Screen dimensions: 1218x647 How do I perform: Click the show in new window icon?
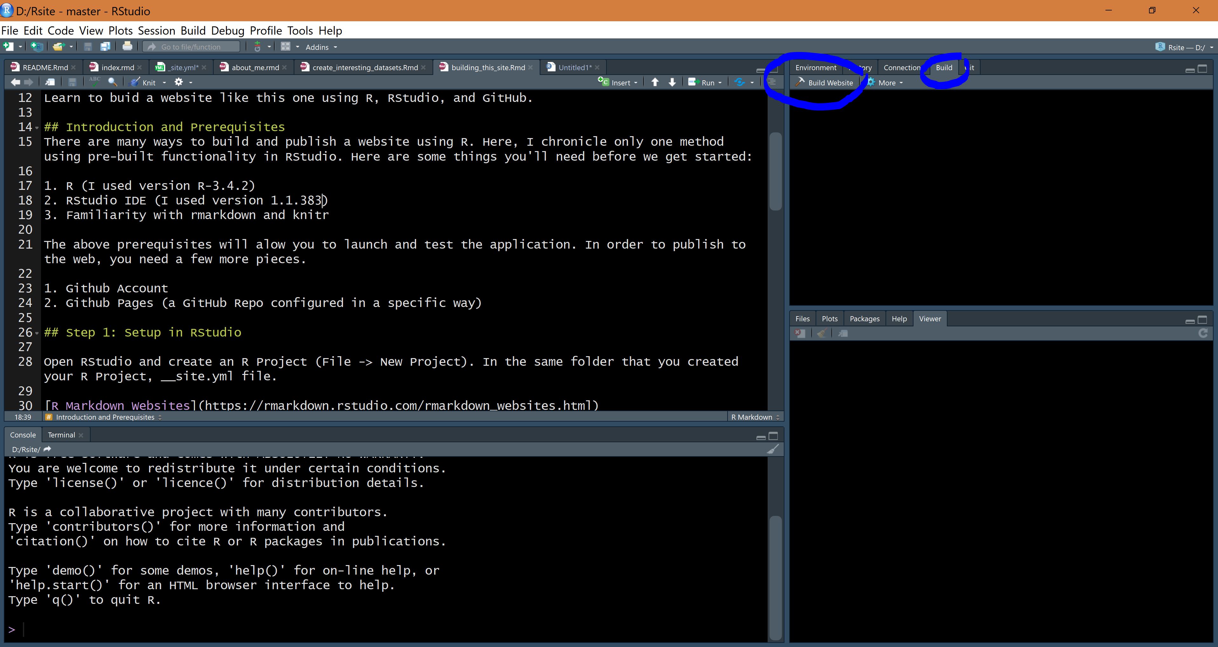click(x=50, y=82)
